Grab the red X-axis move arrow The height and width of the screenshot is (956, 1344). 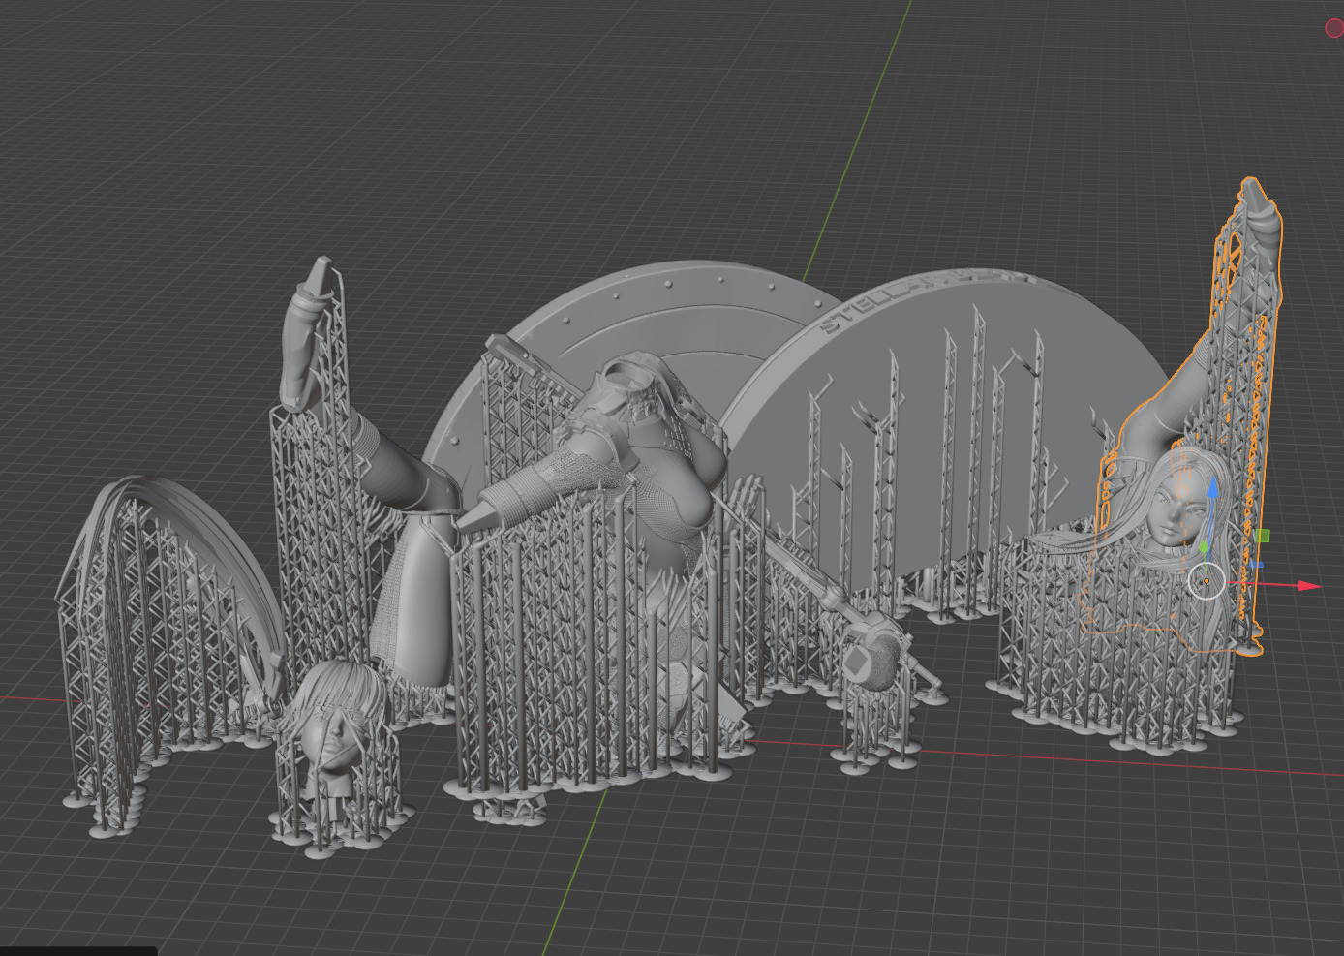1308,586
